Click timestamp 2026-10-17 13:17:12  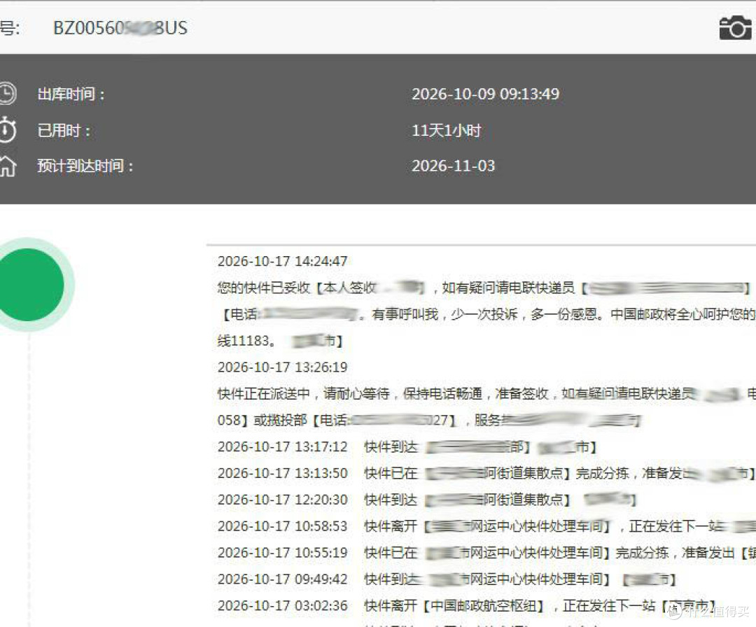point(282,446)
